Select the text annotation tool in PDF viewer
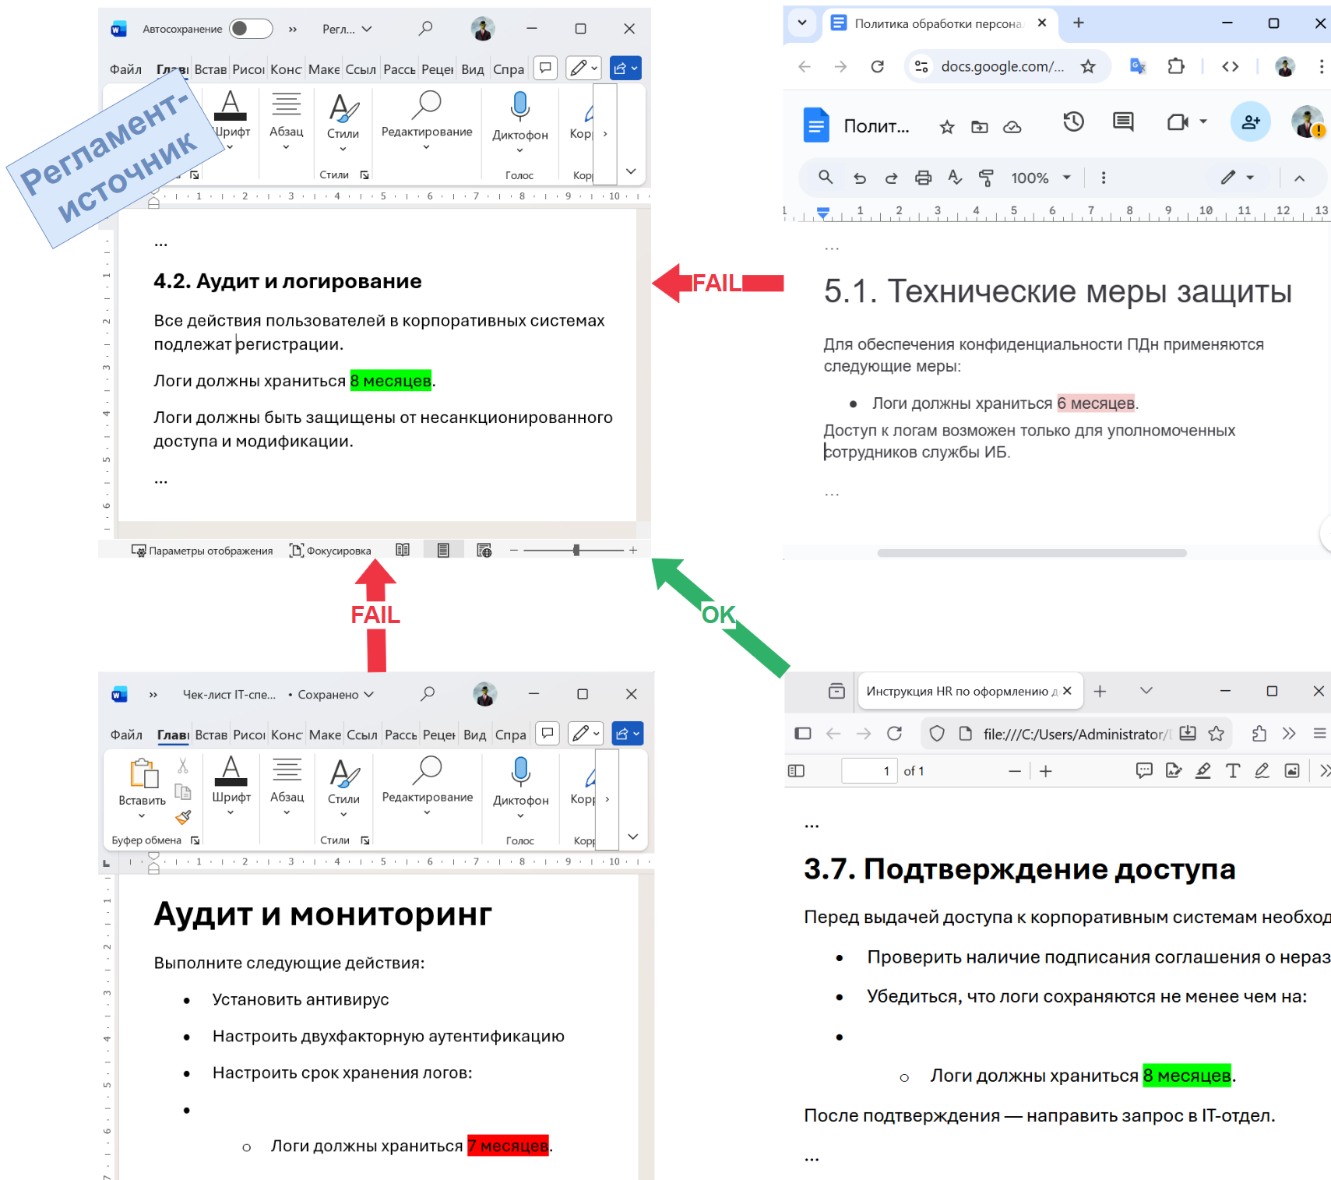Viewport: 1331px width, 1180px height. pyautogui.click(x=1233, y=770)
